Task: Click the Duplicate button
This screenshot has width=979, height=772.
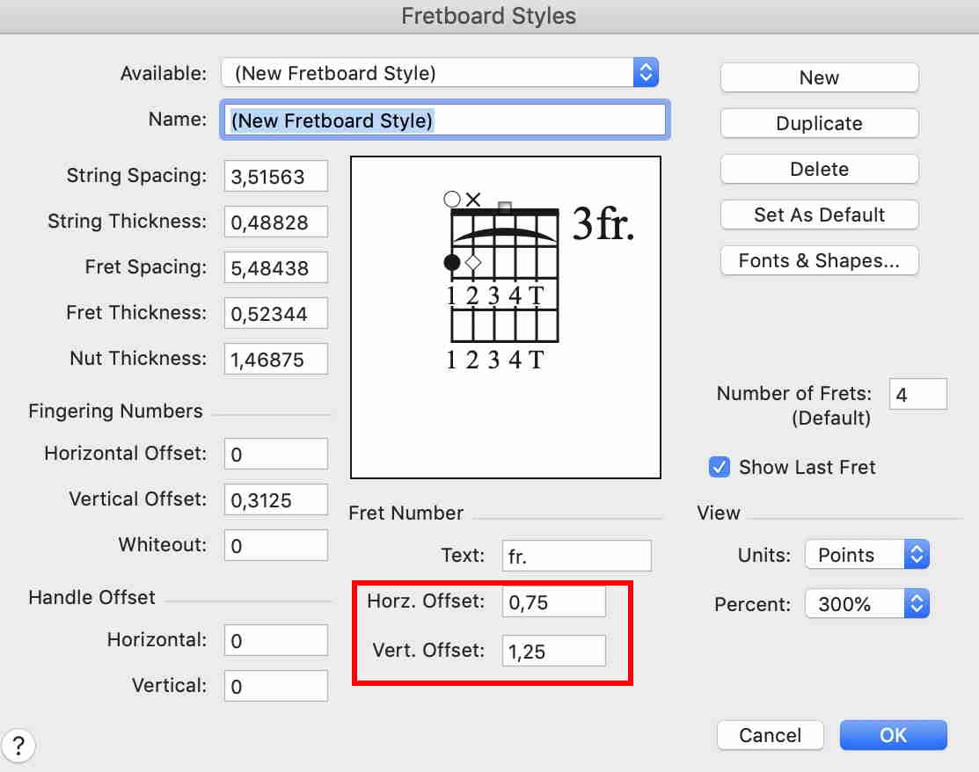Action: click(819, 123)
